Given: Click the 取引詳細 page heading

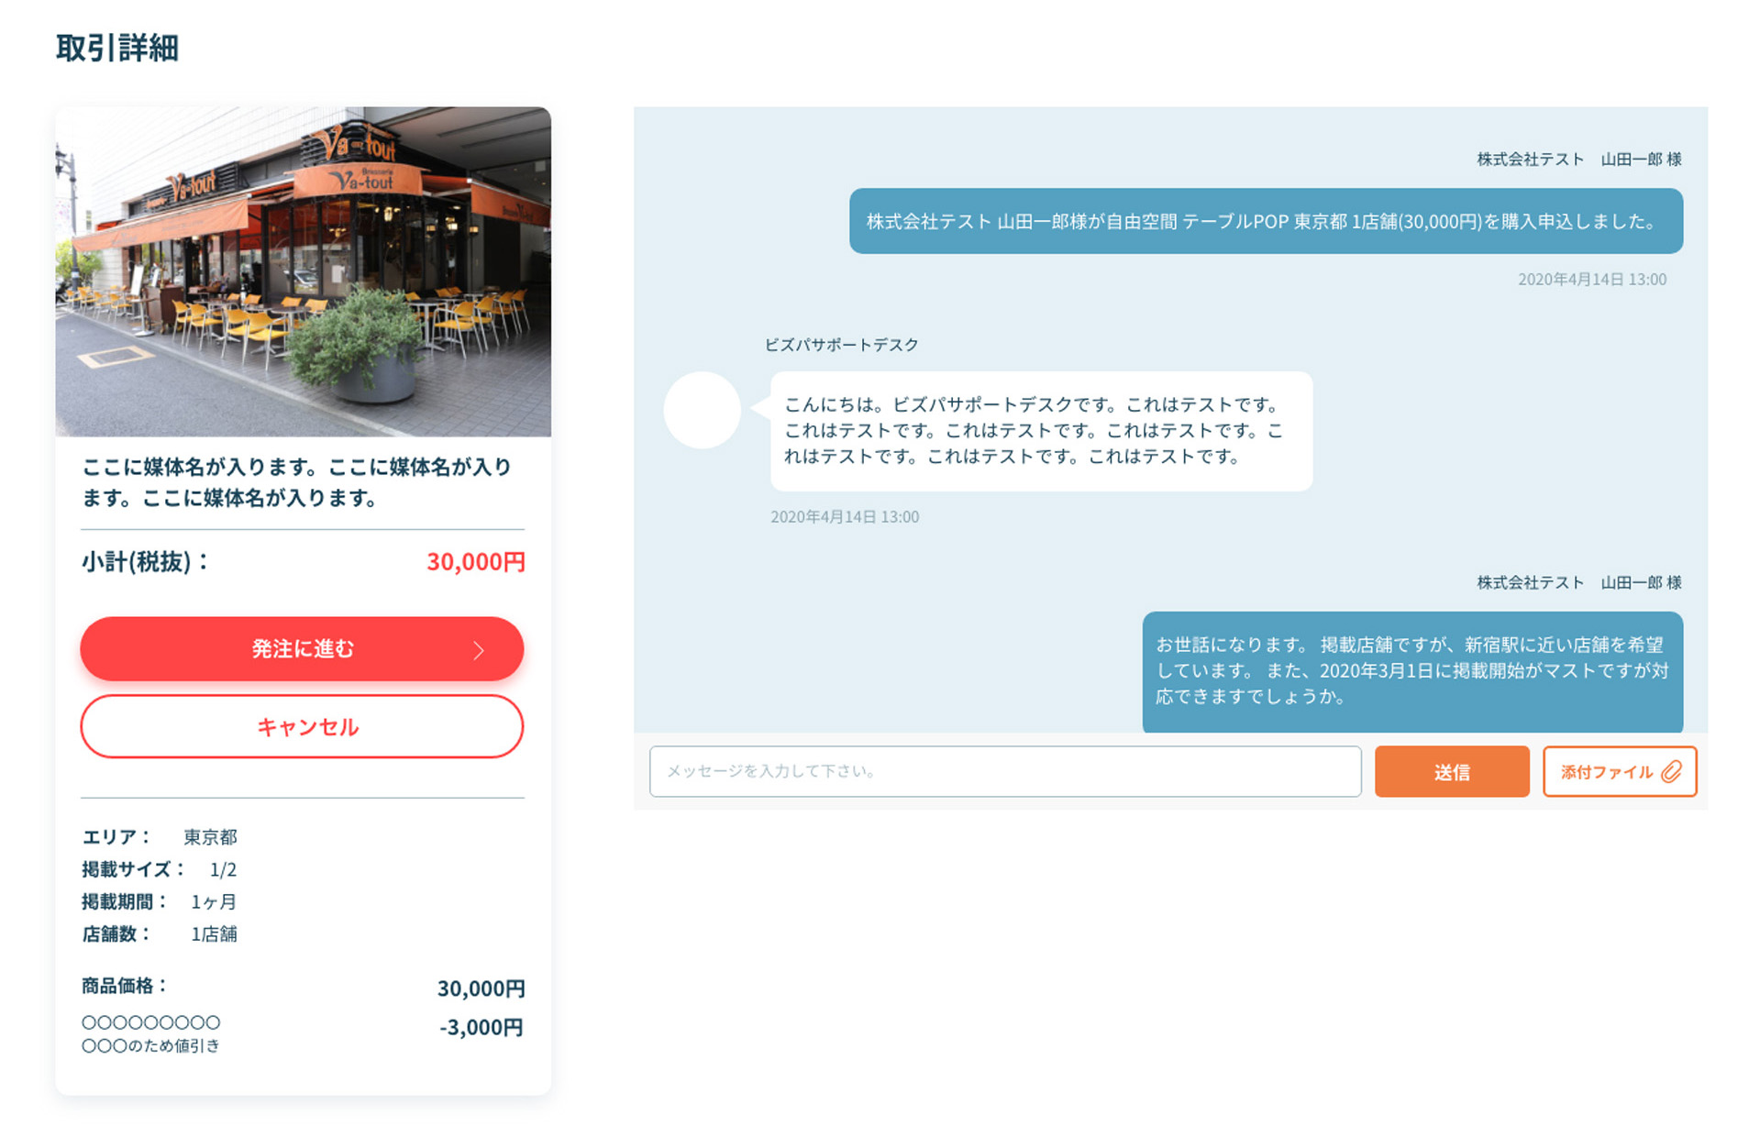Looking at the screenshot, I should (119, 49).
